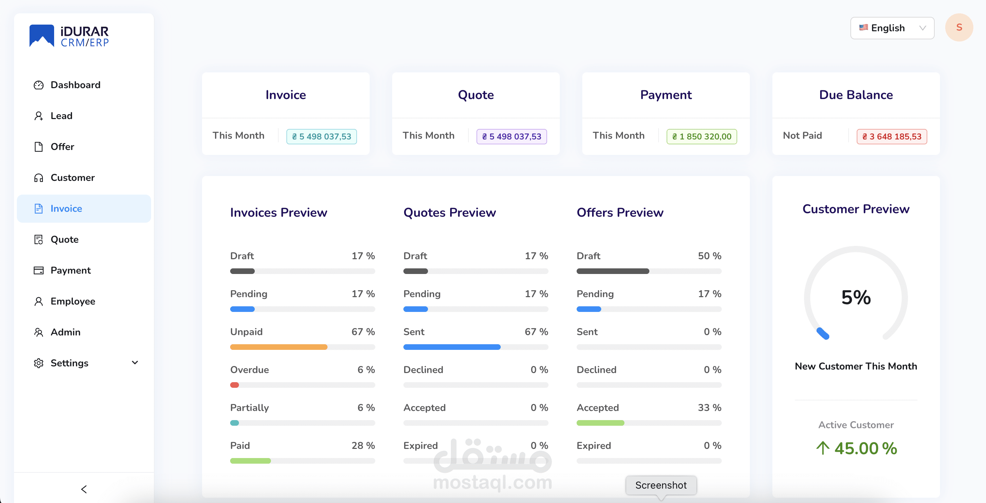
Task: Click the 33 % Accepted value in Offers
Action: click(x=709, y=408)
